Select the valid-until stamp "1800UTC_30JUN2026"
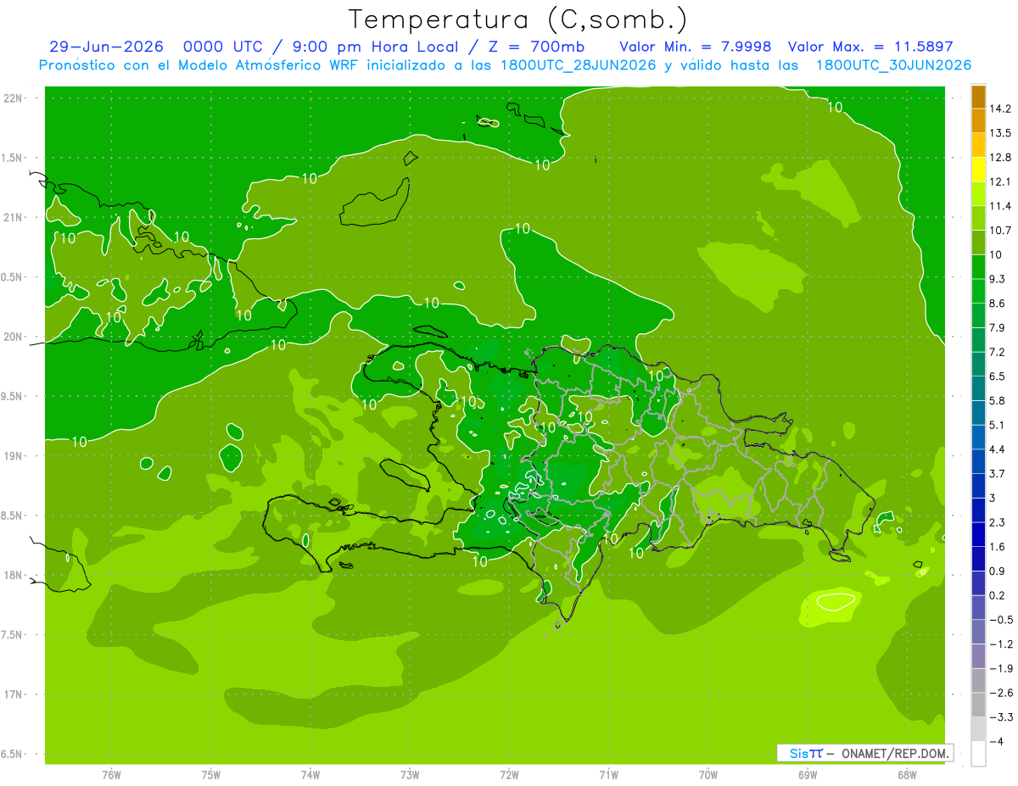The image size is (1018, 786). tap(894, 65)
